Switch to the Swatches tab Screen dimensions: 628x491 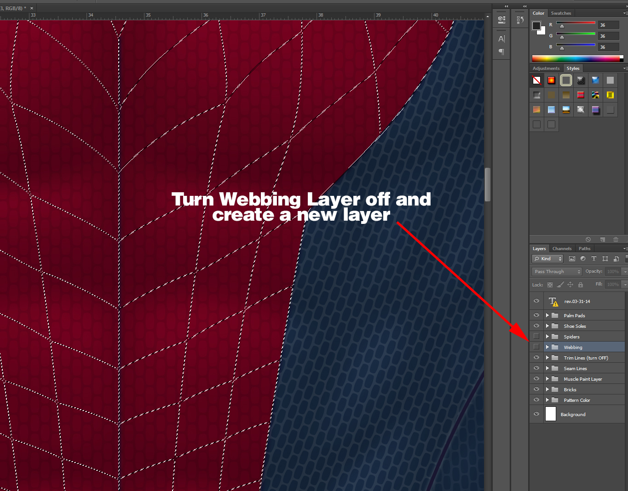[x=561, y=13]
